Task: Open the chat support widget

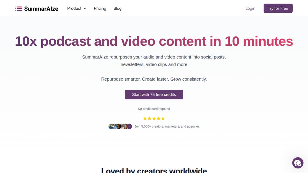Action: point(298,163)
